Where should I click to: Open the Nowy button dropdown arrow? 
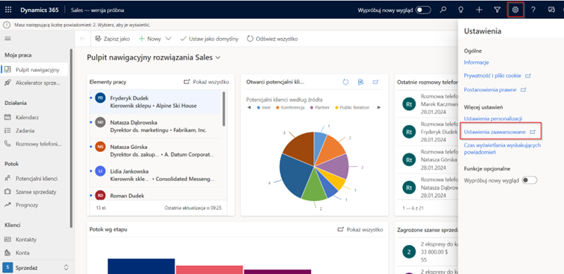click(168, 39)
